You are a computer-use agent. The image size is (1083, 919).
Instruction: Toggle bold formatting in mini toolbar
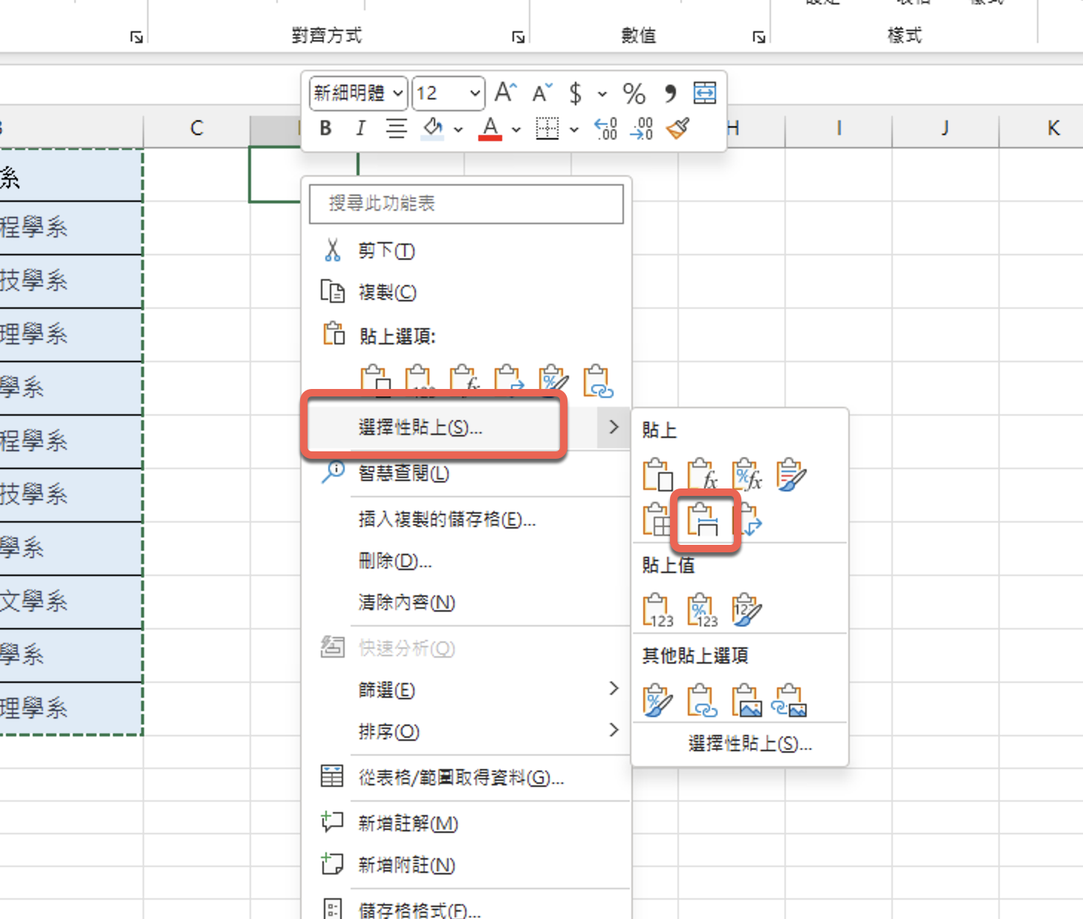[x=325, y=128]
